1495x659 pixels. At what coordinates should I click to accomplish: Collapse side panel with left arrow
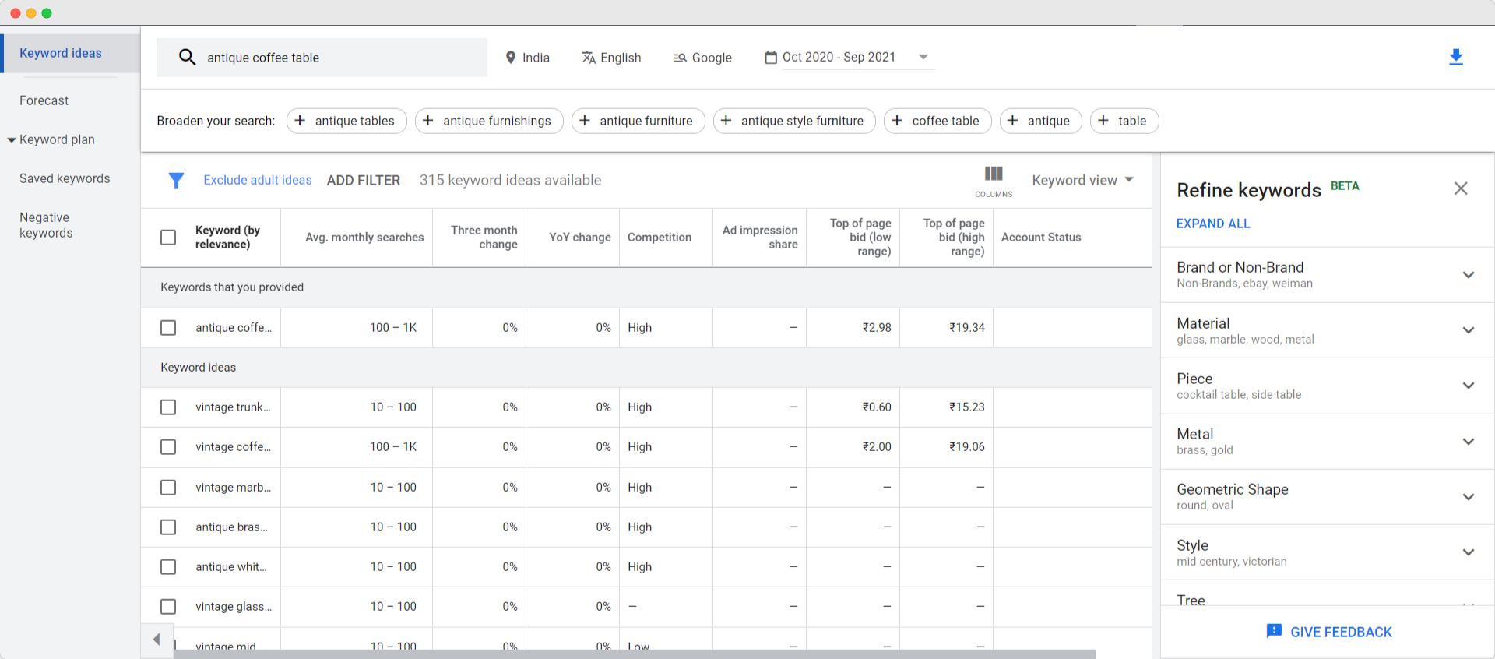click(157, 640)
